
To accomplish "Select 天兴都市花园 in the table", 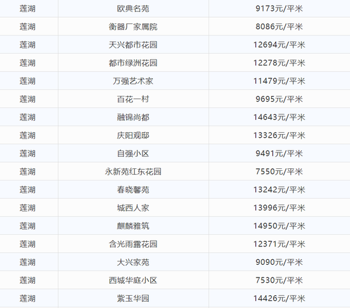I will [133, 45].
